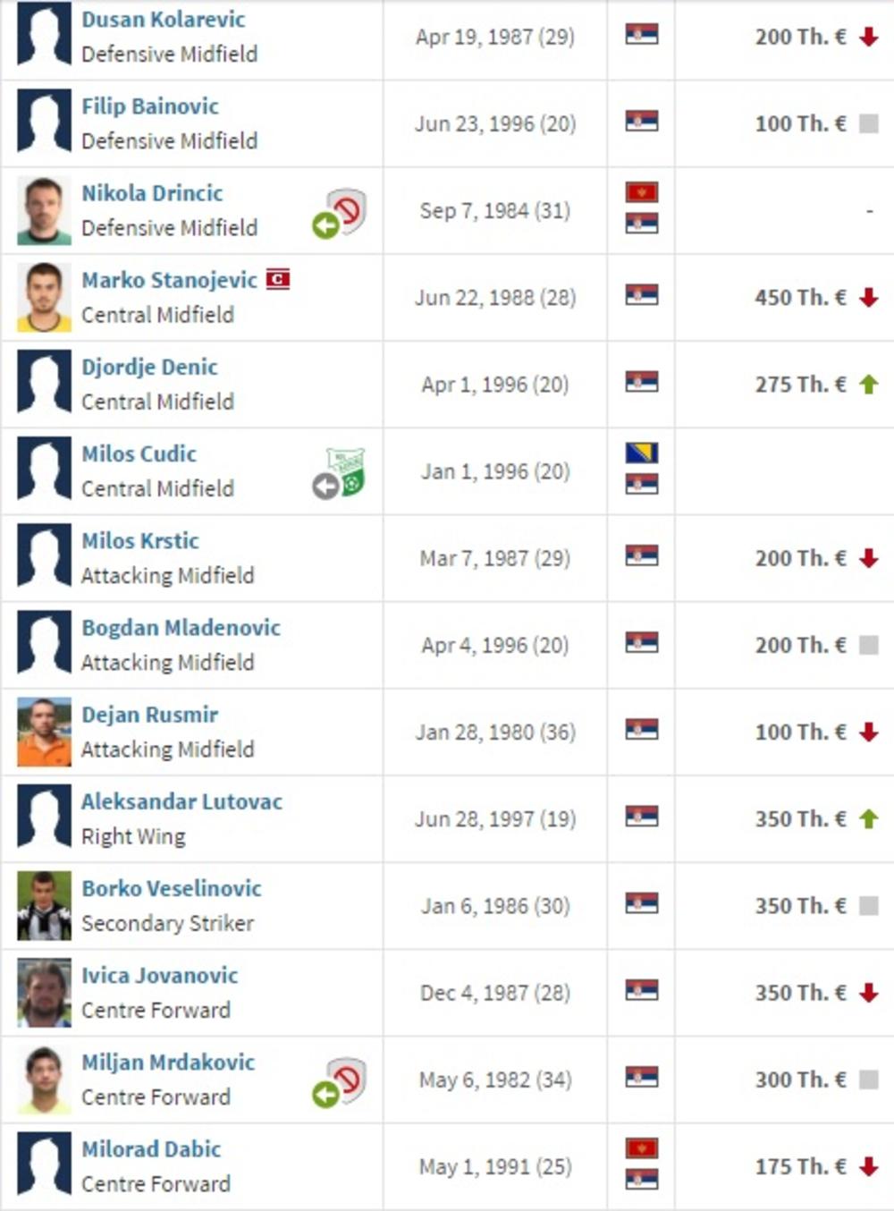This screenshot has height=1211, width=894.
Task: Click the green up arrow beside 275 Th. €
Action: [868, 385]
